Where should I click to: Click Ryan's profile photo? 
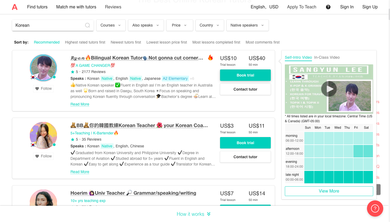point(43,68)
